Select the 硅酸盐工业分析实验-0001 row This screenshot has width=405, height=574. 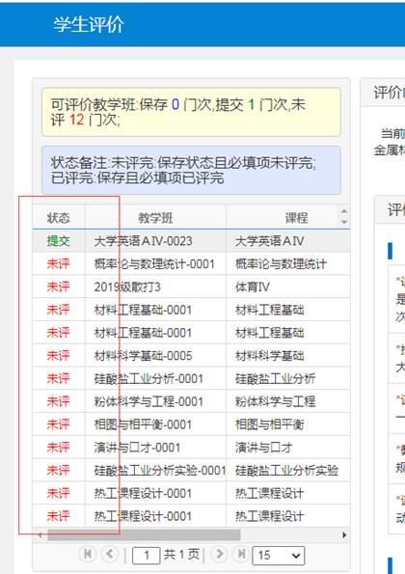click(191, 471)
